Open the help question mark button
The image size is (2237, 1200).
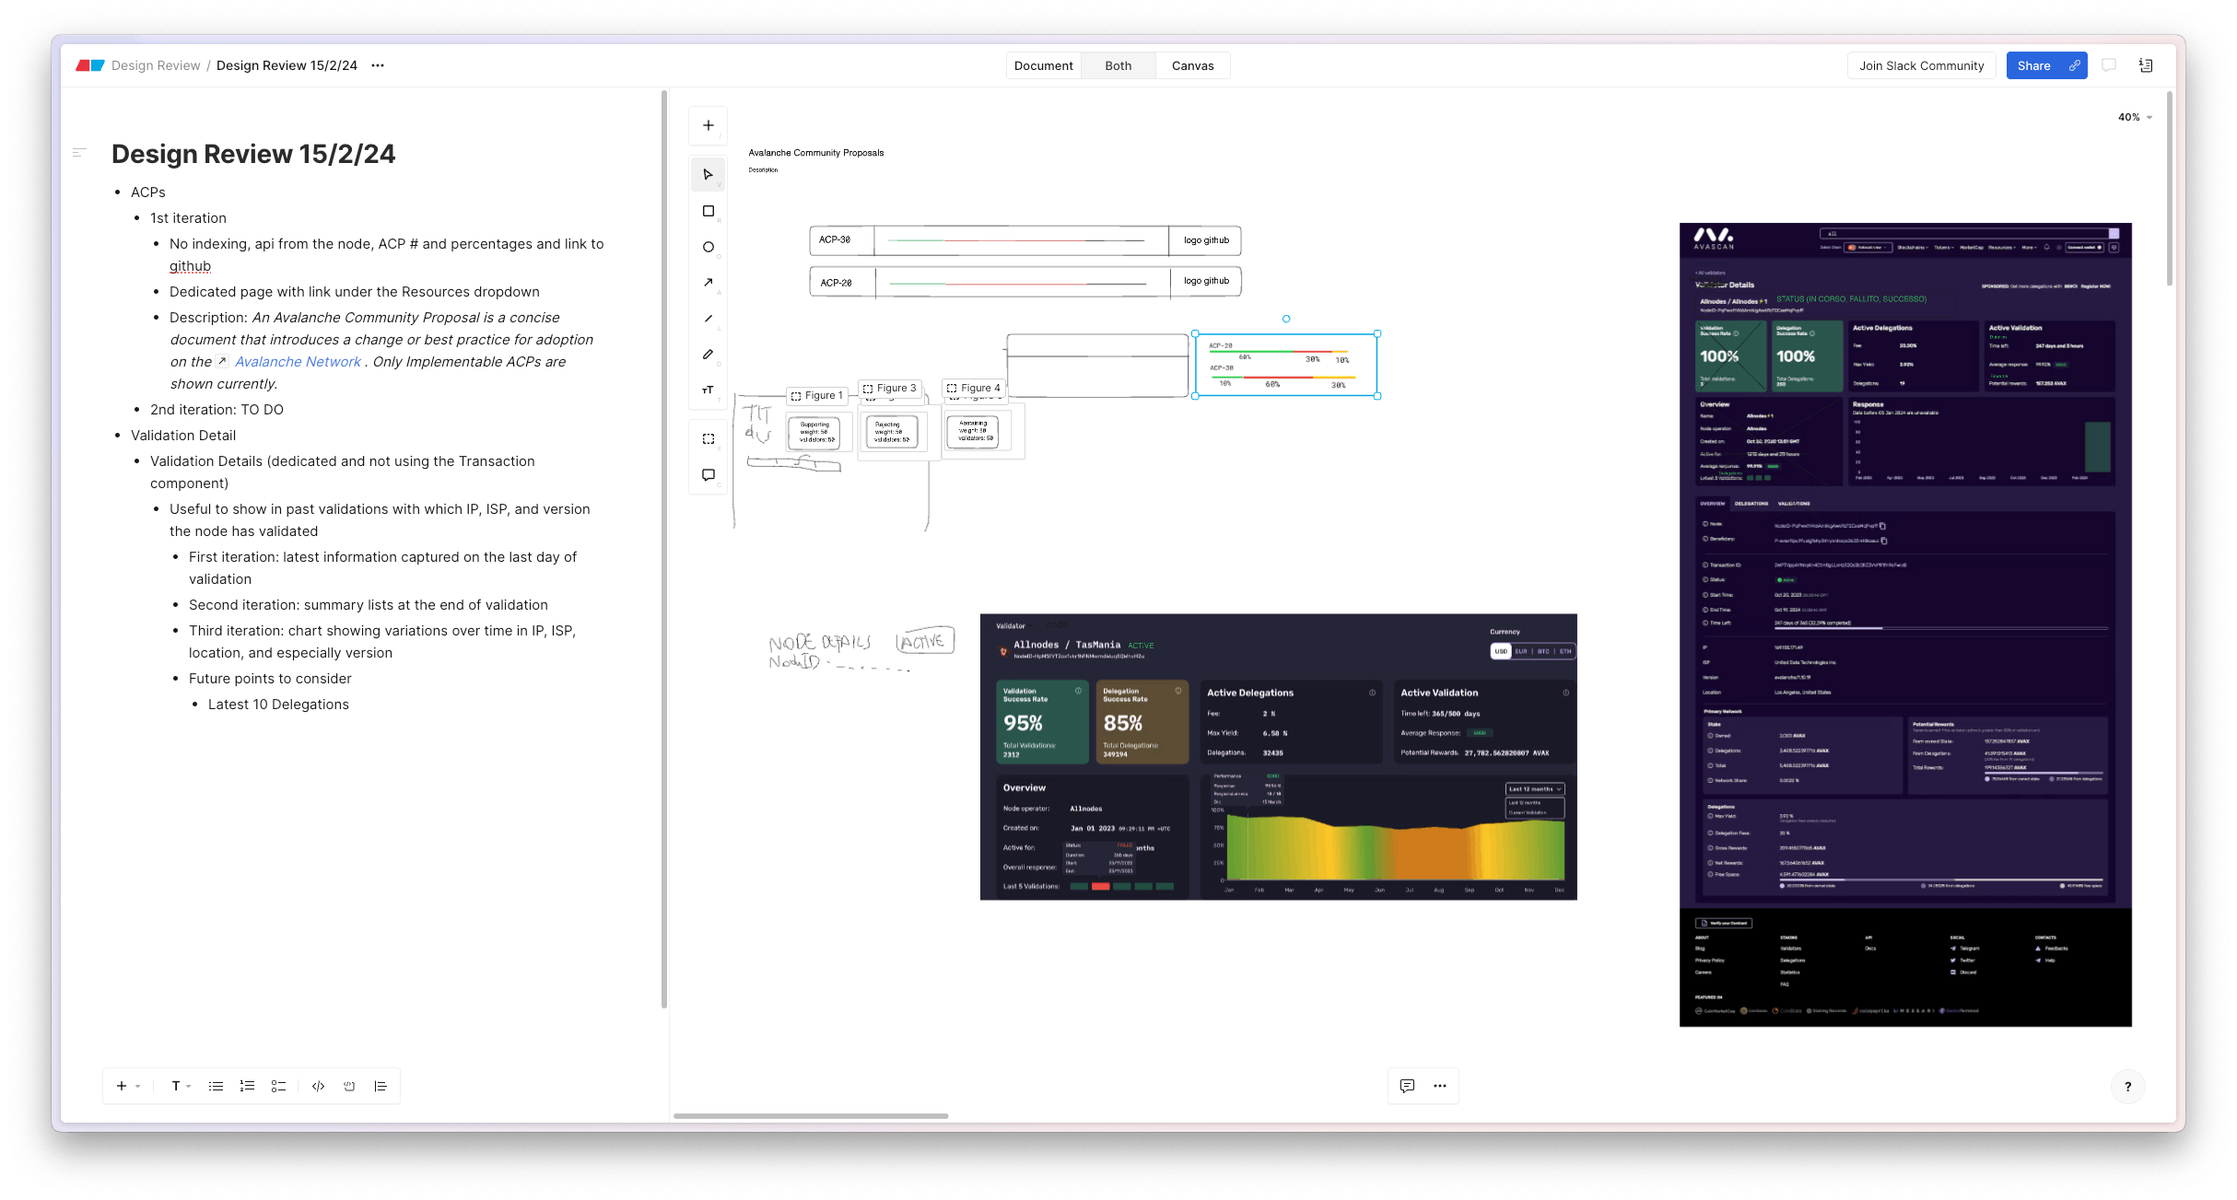[2128, 1087]
